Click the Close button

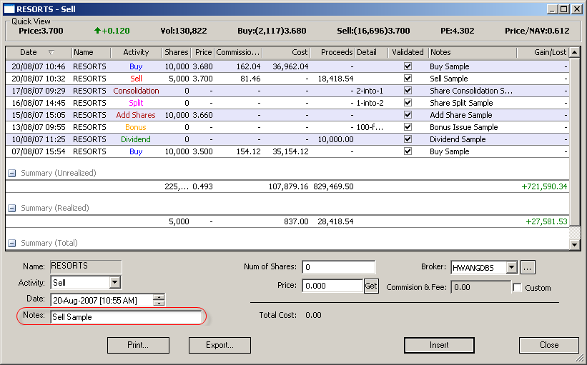tap(549, 345)
